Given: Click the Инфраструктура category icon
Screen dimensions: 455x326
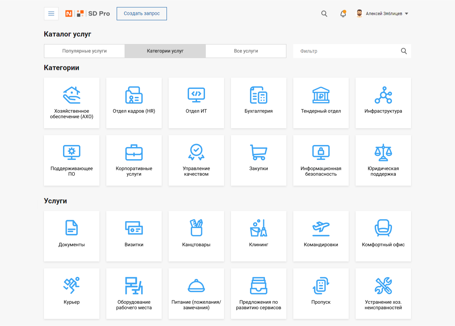Looking at the screenshot, I should tap(383, 95).
